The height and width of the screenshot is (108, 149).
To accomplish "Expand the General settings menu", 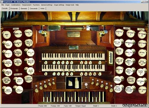I will (x=47, y=5).
